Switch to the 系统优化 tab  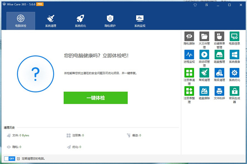[80, 20]
